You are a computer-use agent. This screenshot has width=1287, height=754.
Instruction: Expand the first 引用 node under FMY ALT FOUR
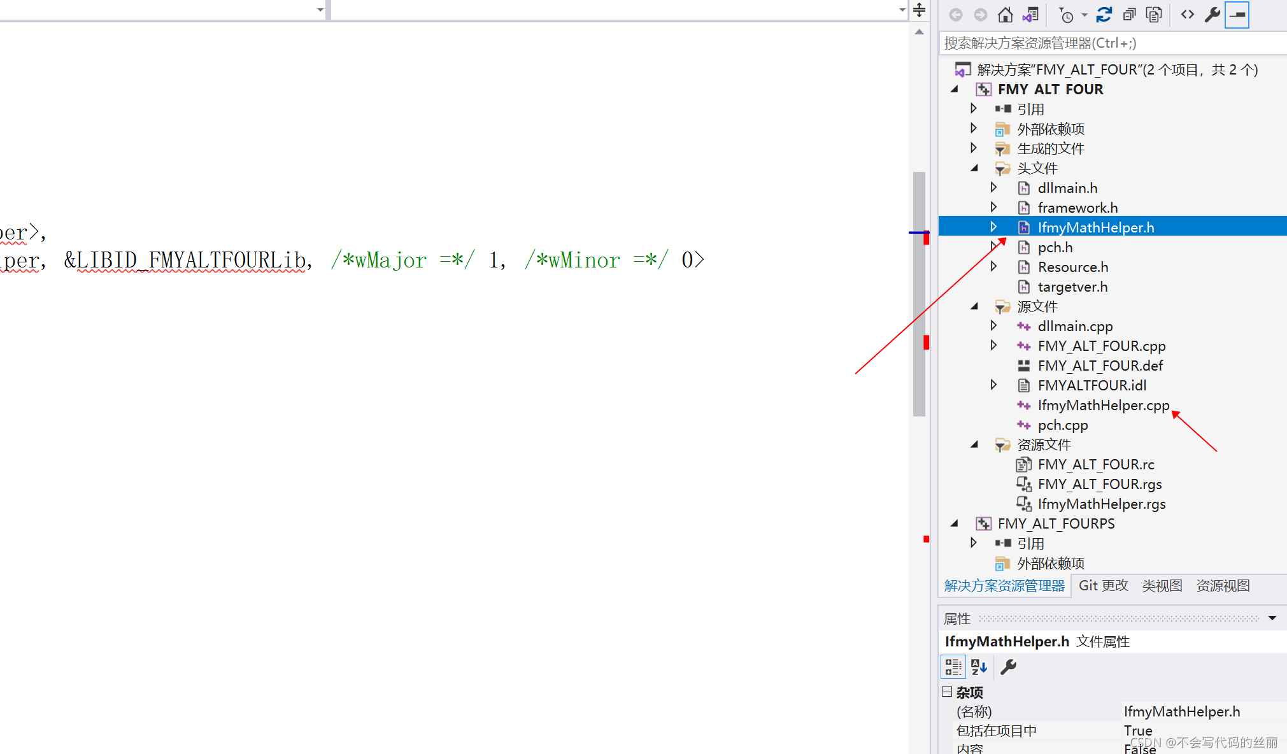(x=974, y=109)
